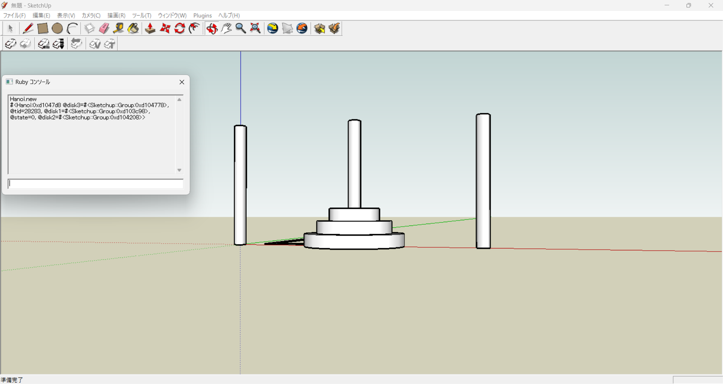The height and width of the screenshot is (384, 723).
Task: Click the Share Model box icon
Action: coord(334,29)
